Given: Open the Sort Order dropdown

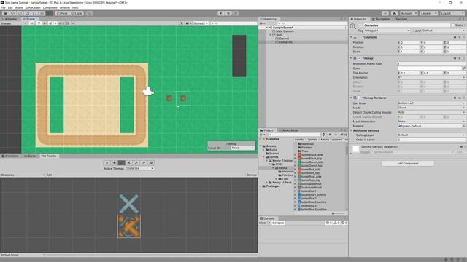Looking at the screenshot, I should (x=431, y=103).
